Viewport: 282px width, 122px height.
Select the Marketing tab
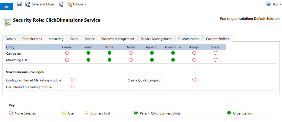[x=56, y=39]
